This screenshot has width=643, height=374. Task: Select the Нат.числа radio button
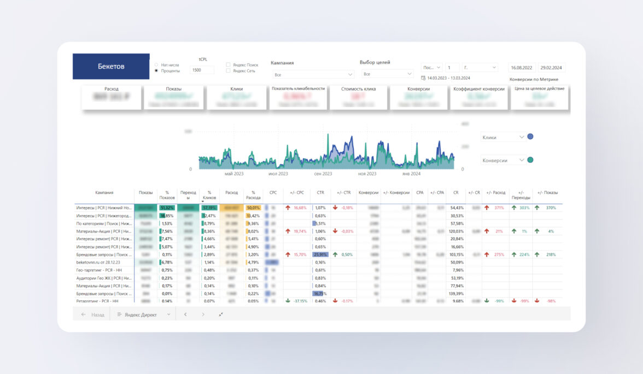(x=157, y=64)
